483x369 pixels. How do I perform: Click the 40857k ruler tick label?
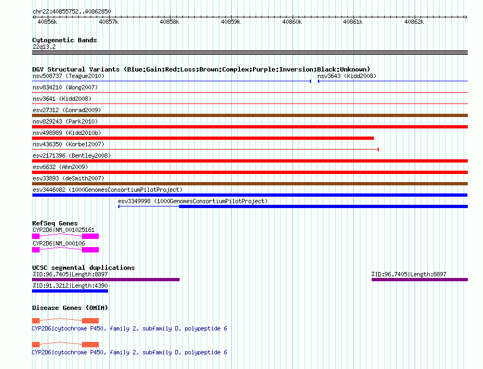109,22
